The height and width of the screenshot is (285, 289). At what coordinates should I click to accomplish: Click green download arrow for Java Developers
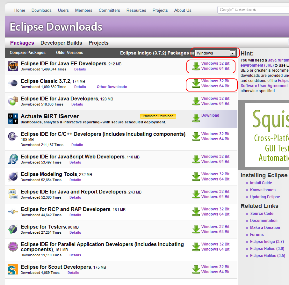[x=196, y=101]
